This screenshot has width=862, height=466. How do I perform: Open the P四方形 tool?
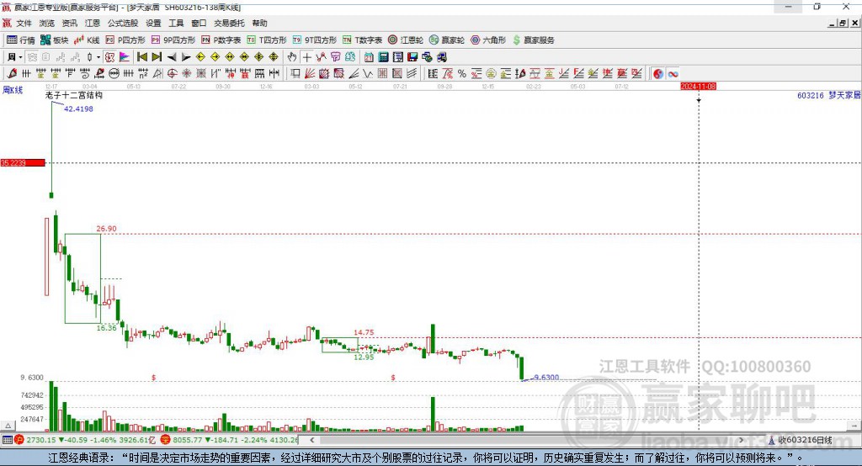pyautogui.click(x=125, y=40)
